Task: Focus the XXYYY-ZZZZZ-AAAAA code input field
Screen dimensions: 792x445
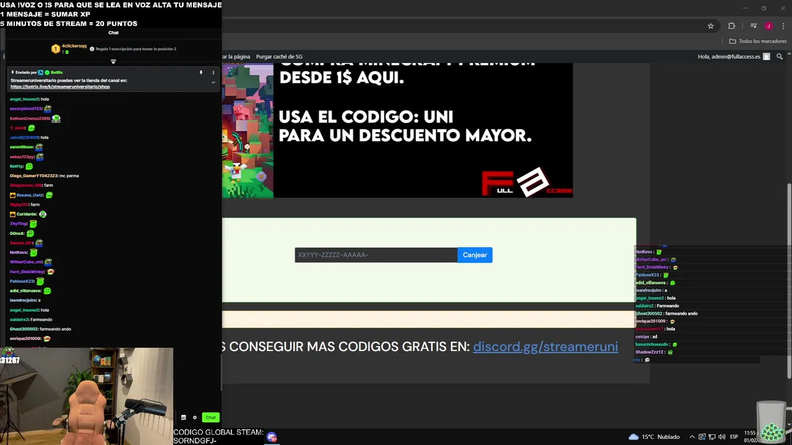Action: point(376,255)
